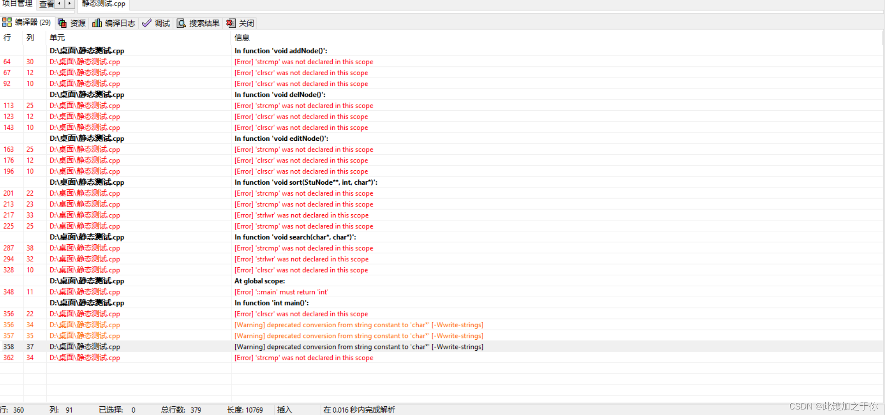Click the 长度: 10769 status bar entry
The height and width of the screenshot is (415, 885).
245,410
